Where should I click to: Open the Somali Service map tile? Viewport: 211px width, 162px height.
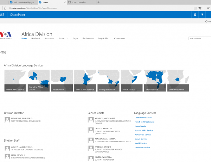coord(132,81)
